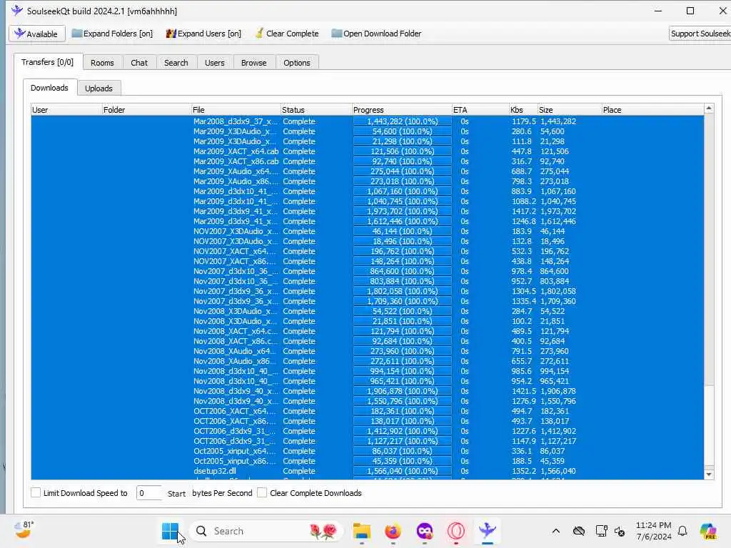Screen dimensions: 731x548
Task: Toggle Expand Folders [on] button
Action: point(112,34)
